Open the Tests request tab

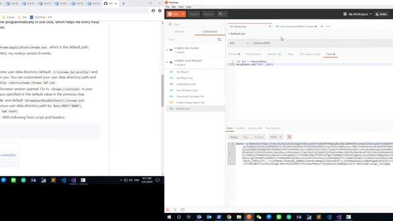pos(330,54)
